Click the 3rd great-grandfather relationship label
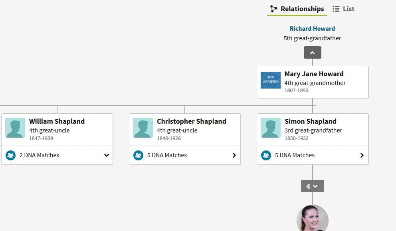The width and height of the screenshot is (396, 231). tap(313, 130)
